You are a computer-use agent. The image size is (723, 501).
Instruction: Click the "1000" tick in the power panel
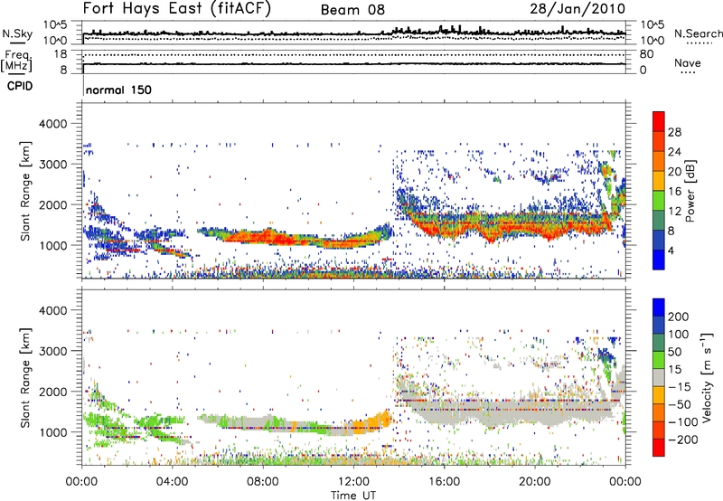(52, 245)
